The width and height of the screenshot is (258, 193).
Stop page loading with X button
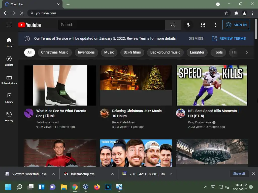pos(22,13)
